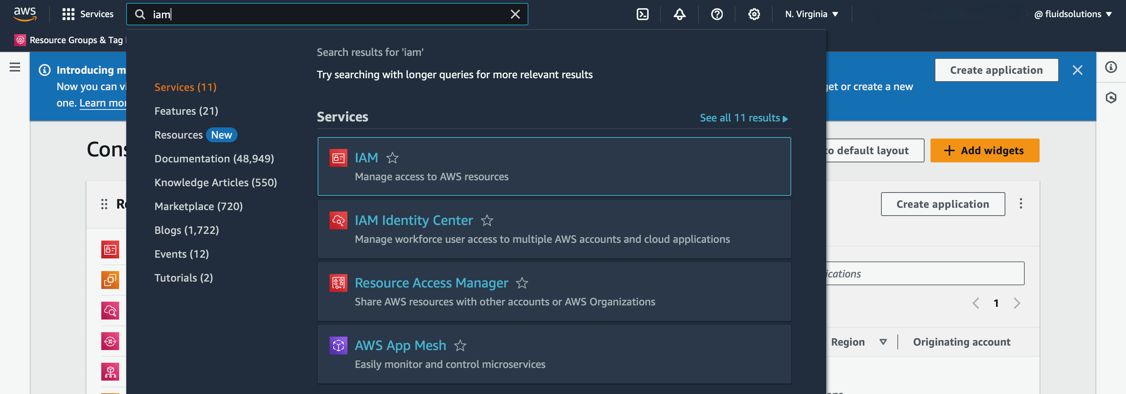Click Create application in the widget
This screenshot has height=394, width=1126.
click(x=942, y=204)
